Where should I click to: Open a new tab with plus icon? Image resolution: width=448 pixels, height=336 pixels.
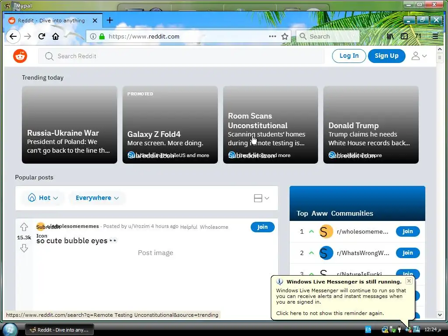110,20
